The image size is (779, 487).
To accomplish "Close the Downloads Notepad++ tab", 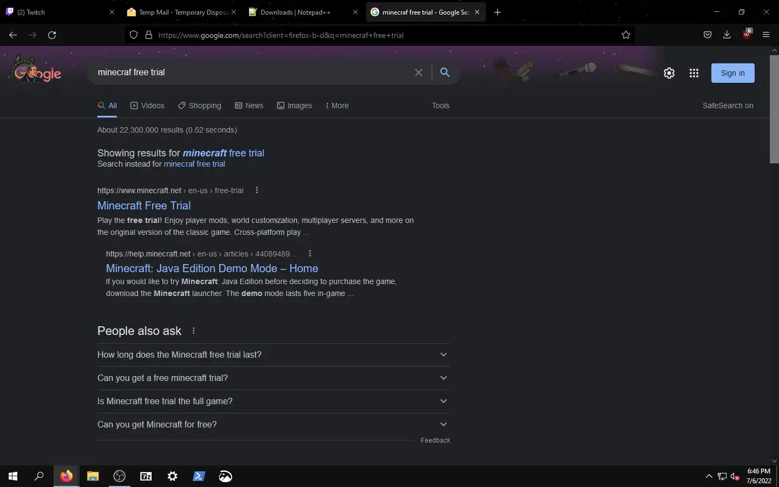I will (355, 12).
